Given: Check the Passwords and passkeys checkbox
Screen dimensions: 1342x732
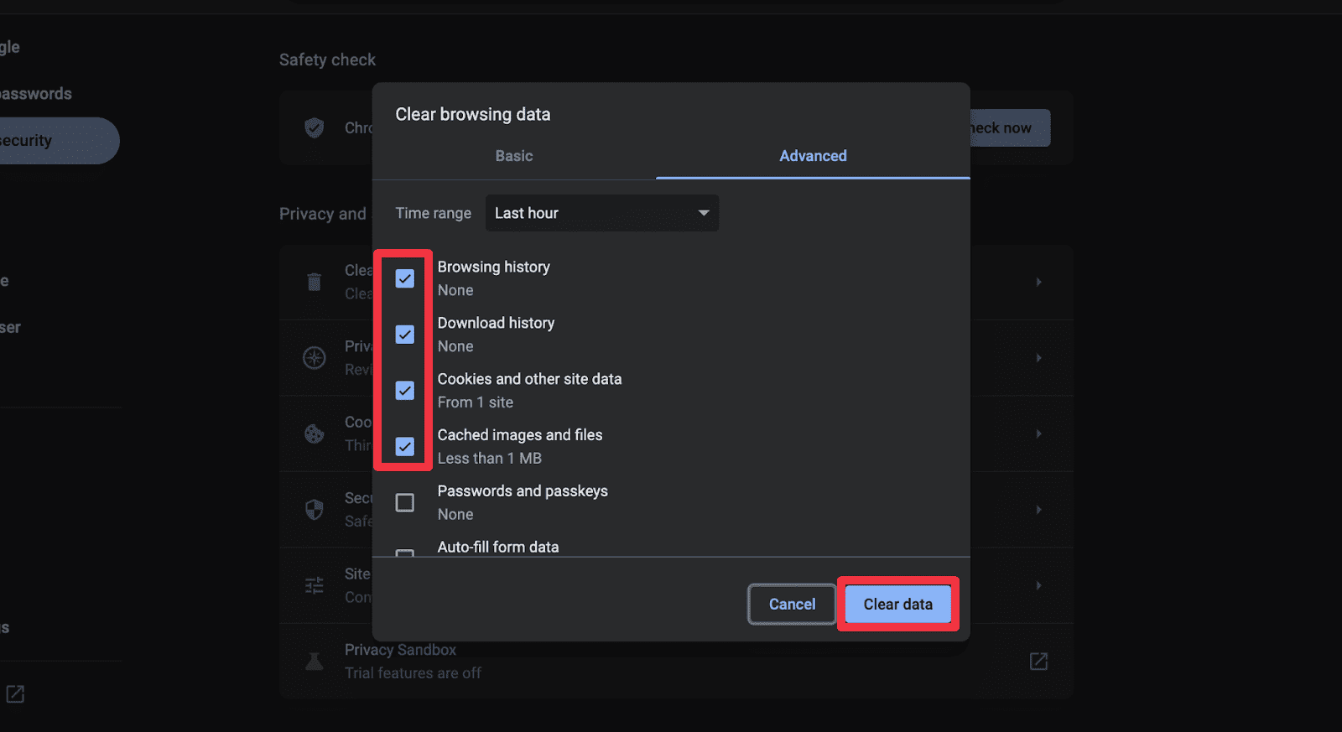Looking at the screenshot, I should pos(405,502).
